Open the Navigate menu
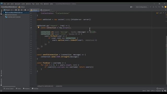 tap(17, 4)
